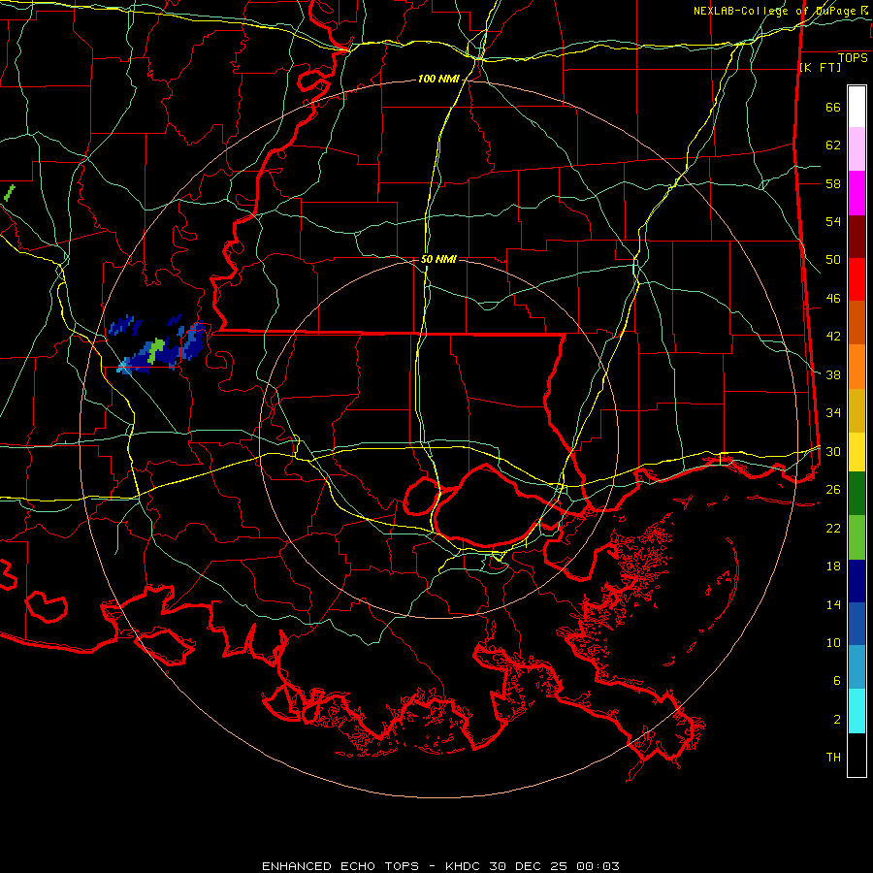The width and height of the screenshot is (873, 873).
Task: Click the light blue 6 kft legend swatch
Action: tap(857, 666)
